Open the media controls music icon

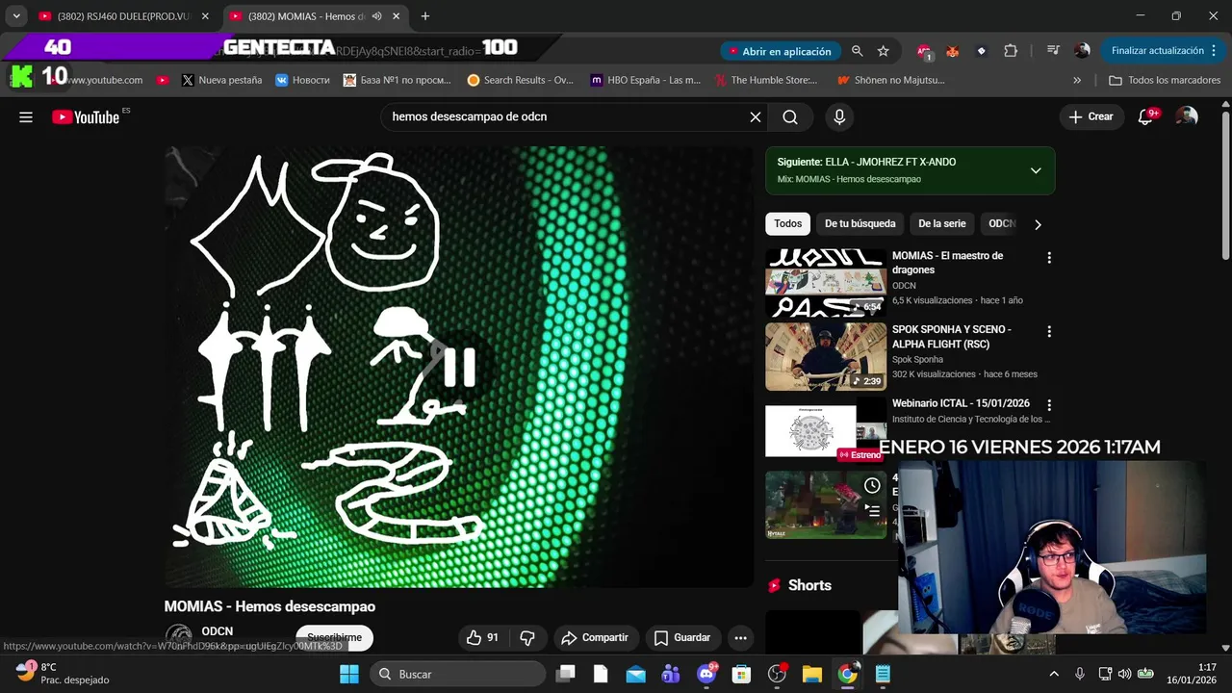tap(1053, 51)
